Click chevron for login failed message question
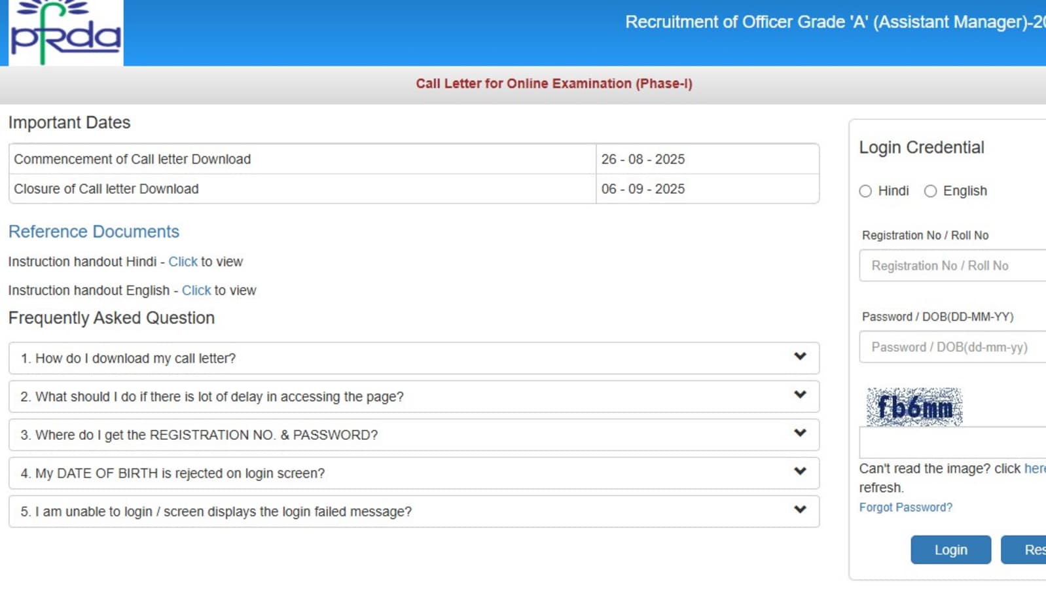This screenshot has width=1046, height=589. [799, 510]
